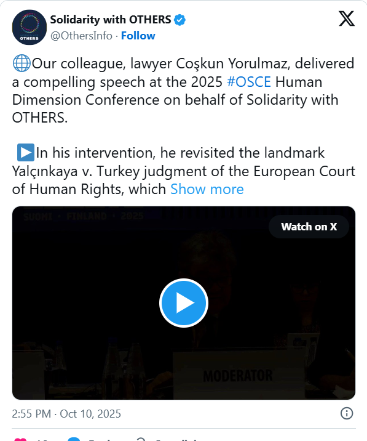The width and height of the screenshot is (367, 441).
Task: Open the 2:55 PM Oct 10, 2025 timestamp
Action: 66,414
